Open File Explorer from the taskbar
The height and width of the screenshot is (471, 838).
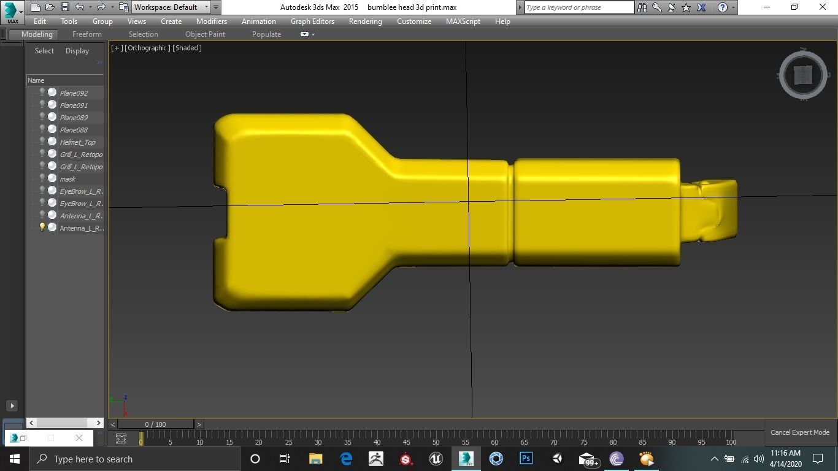click(x=315, y=459)
